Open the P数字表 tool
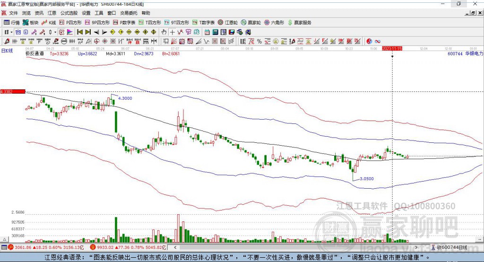484x262 pixels. click(124, 23)
